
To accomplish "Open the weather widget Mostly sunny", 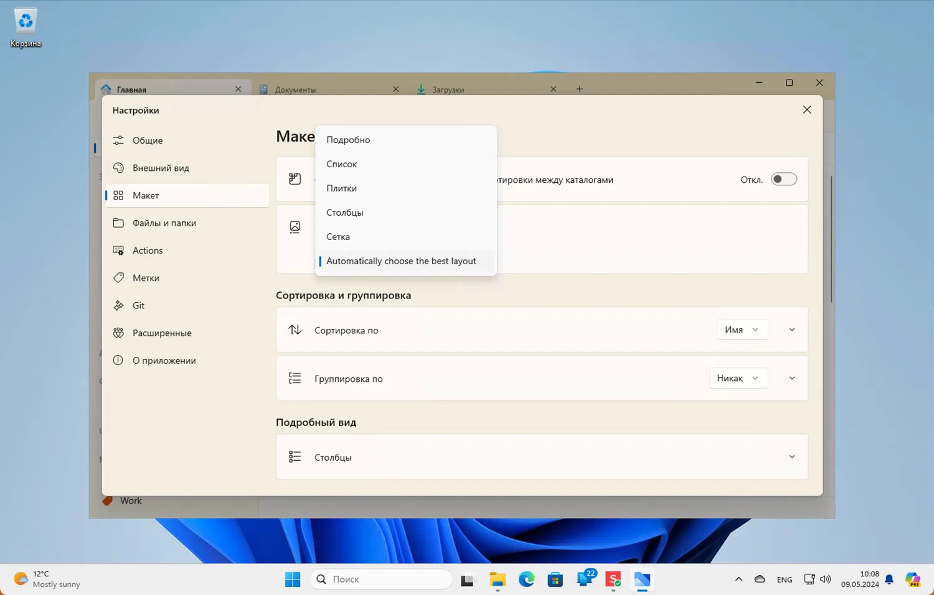I will (47, 579).
